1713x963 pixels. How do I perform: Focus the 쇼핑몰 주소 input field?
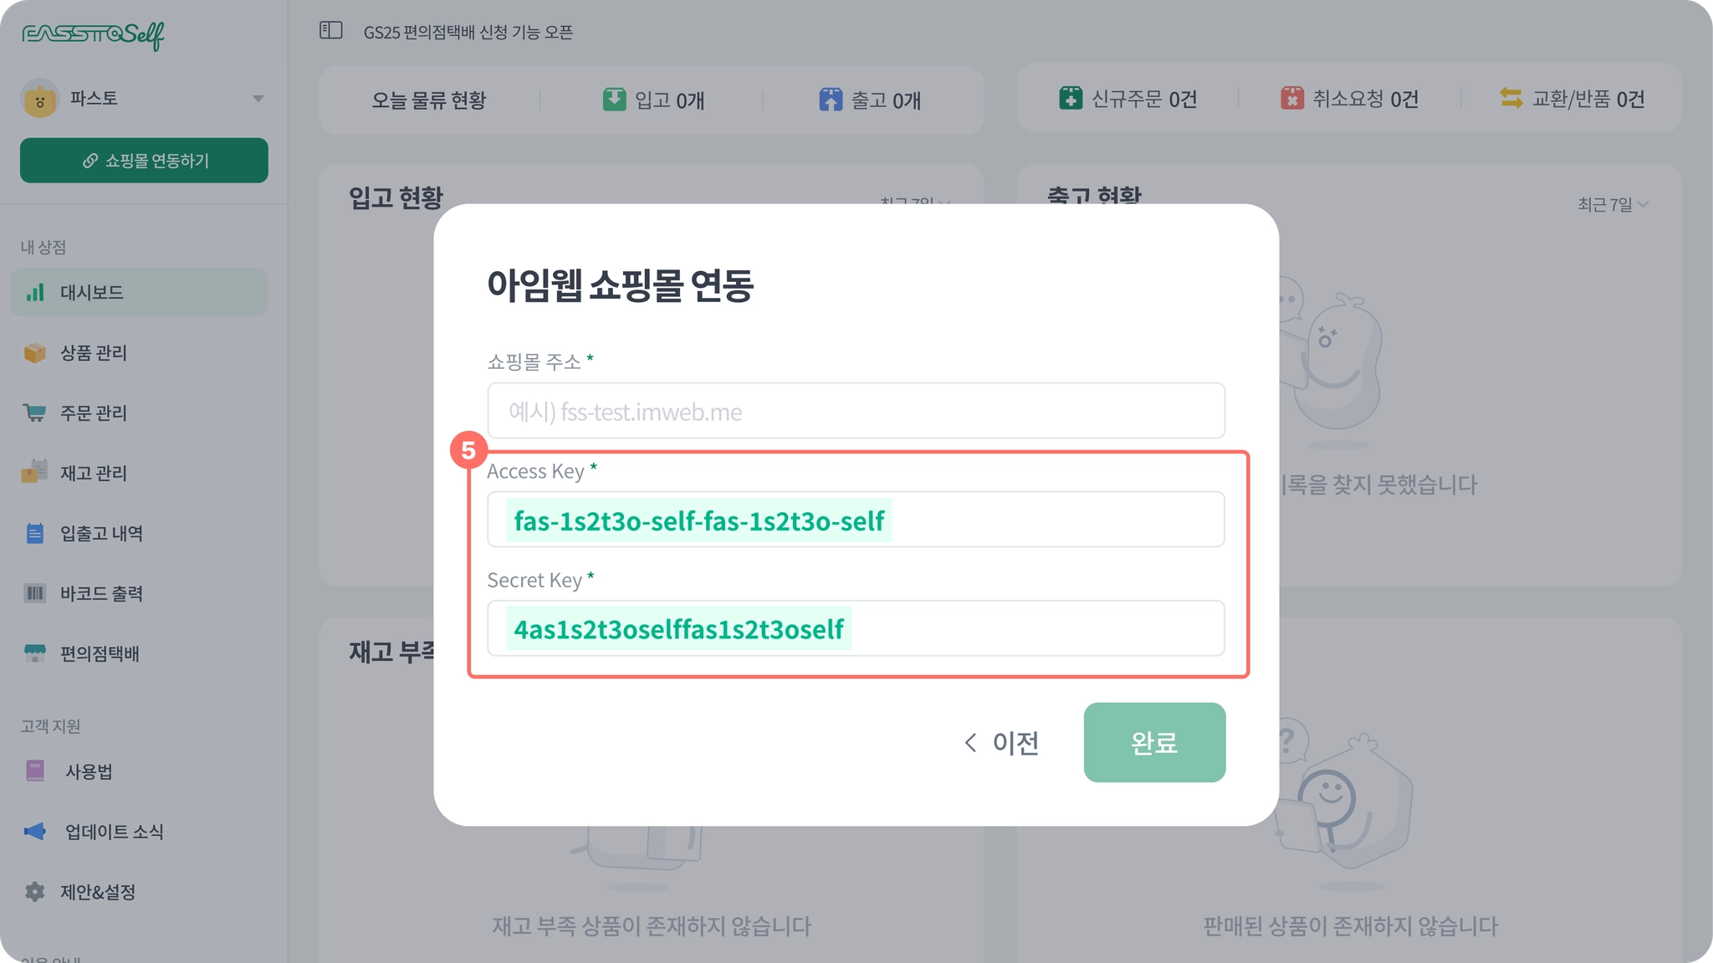click(856, 411)
